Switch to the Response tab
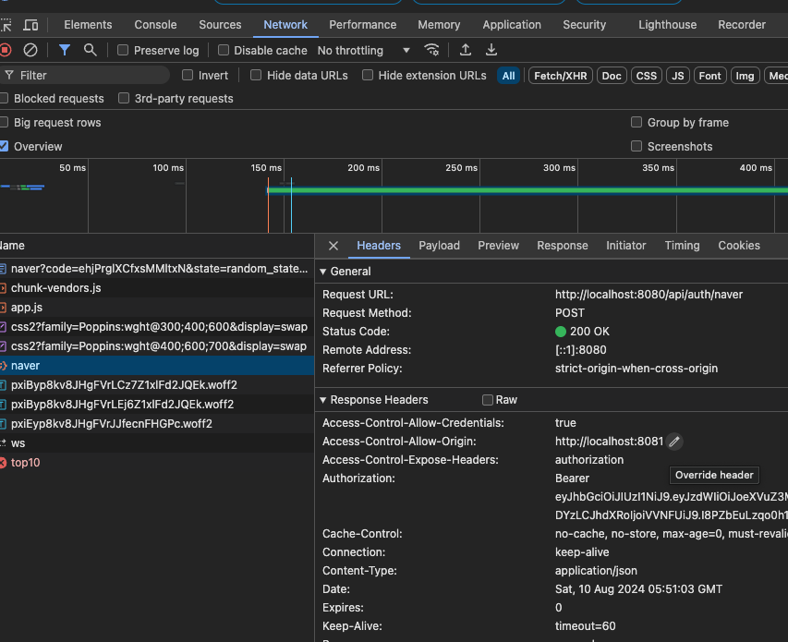 coord(562,246)
